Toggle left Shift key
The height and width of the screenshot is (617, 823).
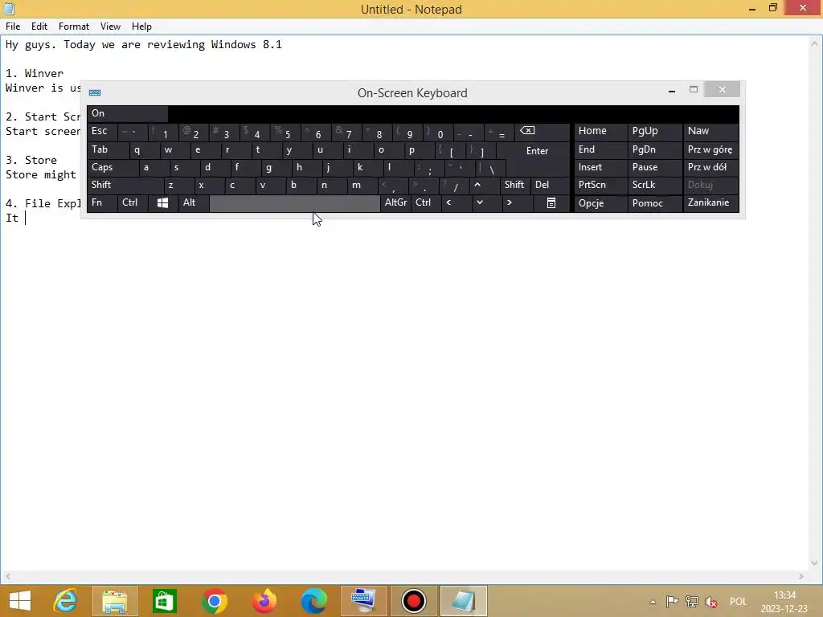(x=125, y=186)
